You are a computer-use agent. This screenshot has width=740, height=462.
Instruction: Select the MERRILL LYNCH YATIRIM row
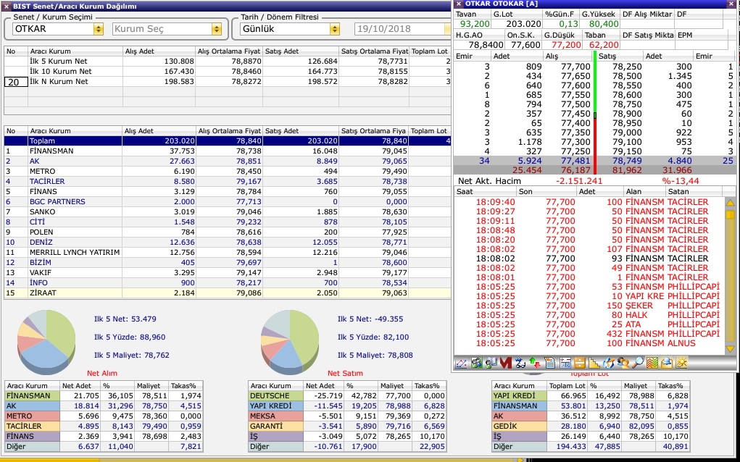(228, 253)
